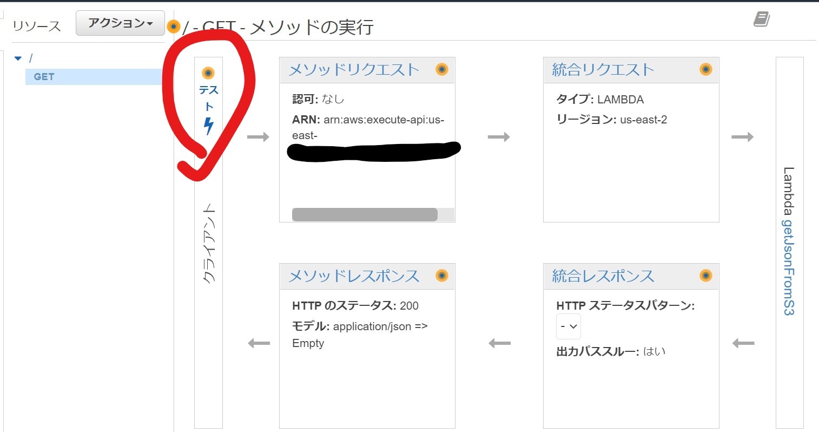Click the status dot beside the GET execution title
The height and width of the screenshot is (432, 819).
[x=173, y=25]
